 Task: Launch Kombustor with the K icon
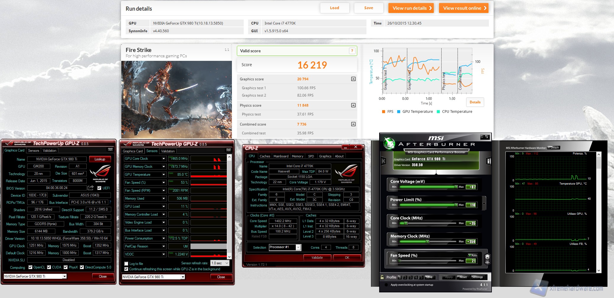point(384,161)
